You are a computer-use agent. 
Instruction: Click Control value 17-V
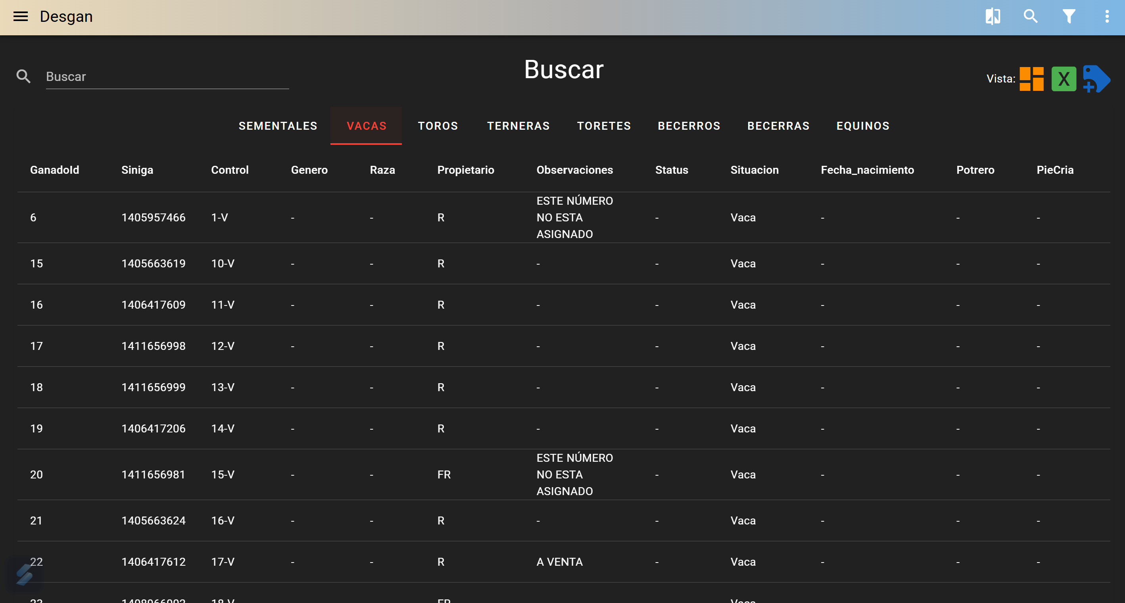223,561
